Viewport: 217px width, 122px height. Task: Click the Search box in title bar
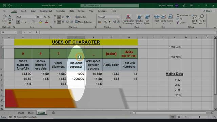tap(110, 6)
